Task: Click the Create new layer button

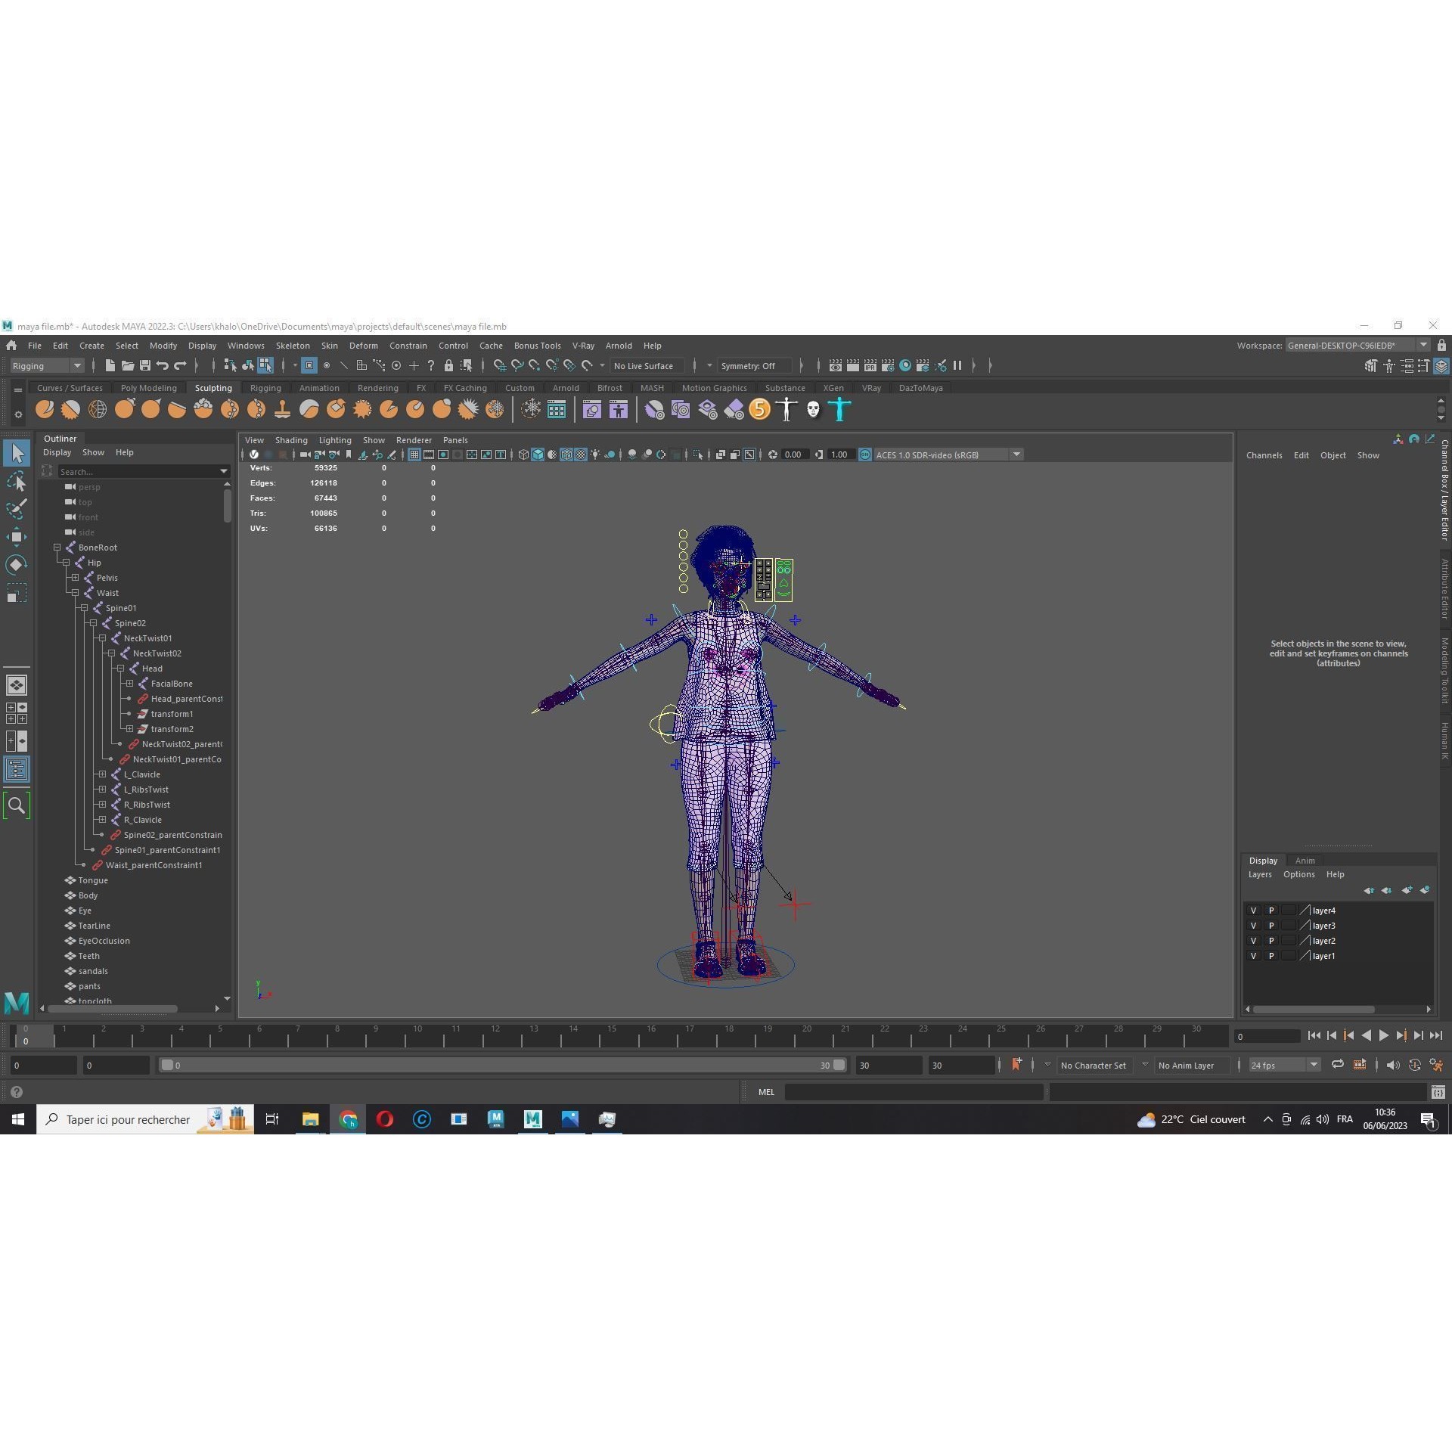Action: pos(1407,890)
